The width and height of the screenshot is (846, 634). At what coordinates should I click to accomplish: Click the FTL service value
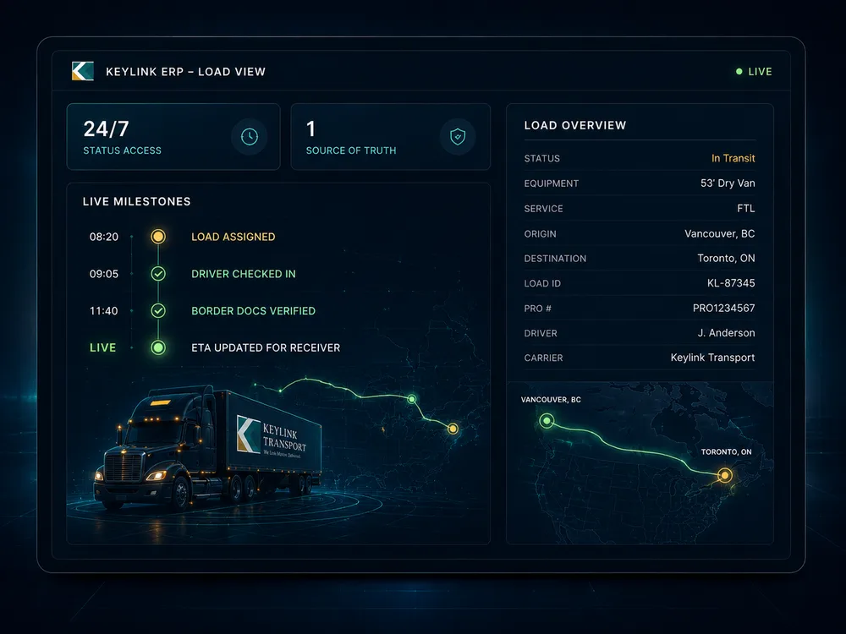click(745, 208)
